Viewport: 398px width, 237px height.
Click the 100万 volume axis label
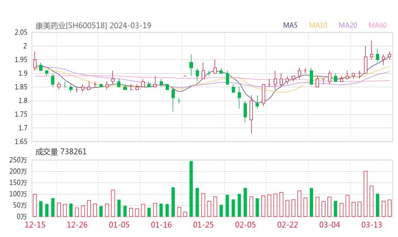[x=18, y=194]
